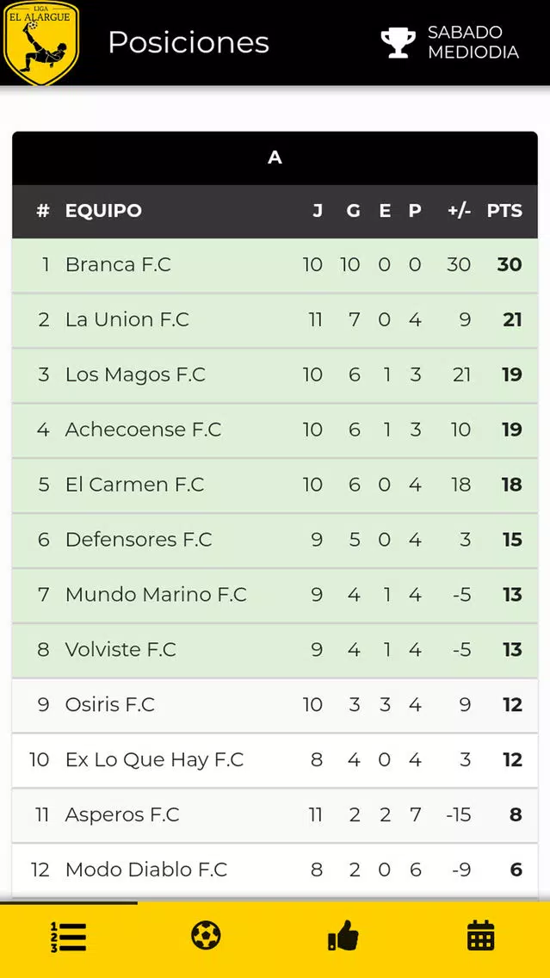Tap Osiris F.C team name

coord(109,705)
